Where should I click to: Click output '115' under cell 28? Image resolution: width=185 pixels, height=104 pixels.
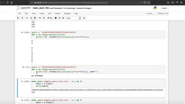33,92
